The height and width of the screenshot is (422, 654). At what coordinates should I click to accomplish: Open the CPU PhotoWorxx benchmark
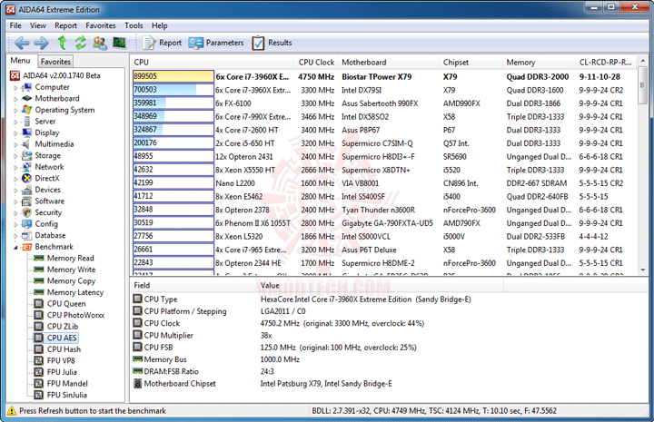coord(75,315)
